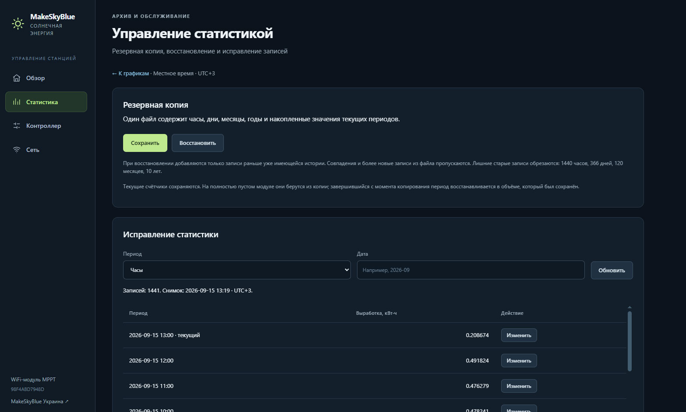686x412 pixels.
Task: Click the row text 2026-09-15 12:00
Action: point(151,361)
